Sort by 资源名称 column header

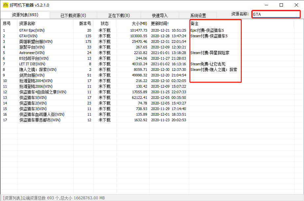(45, 23)
